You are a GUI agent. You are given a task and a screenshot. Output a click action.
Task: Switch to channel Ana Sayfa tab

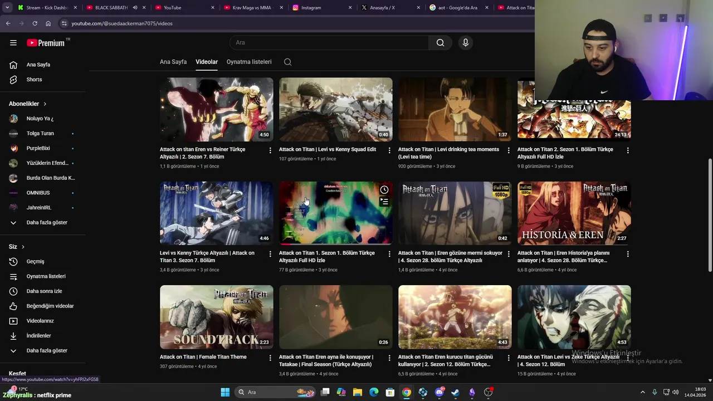(173, 62)
